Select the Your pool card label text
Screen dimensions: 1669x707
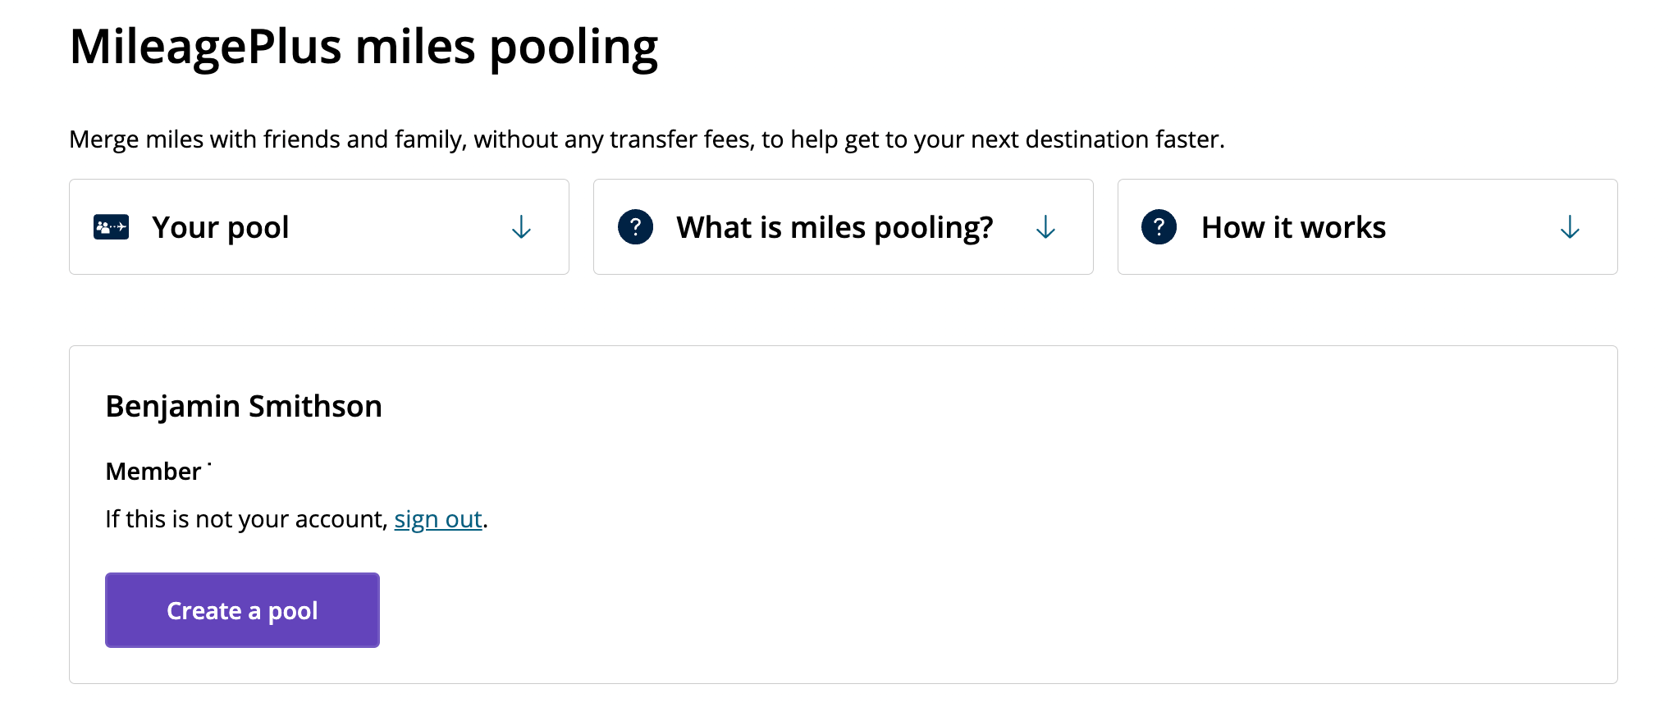220,227
